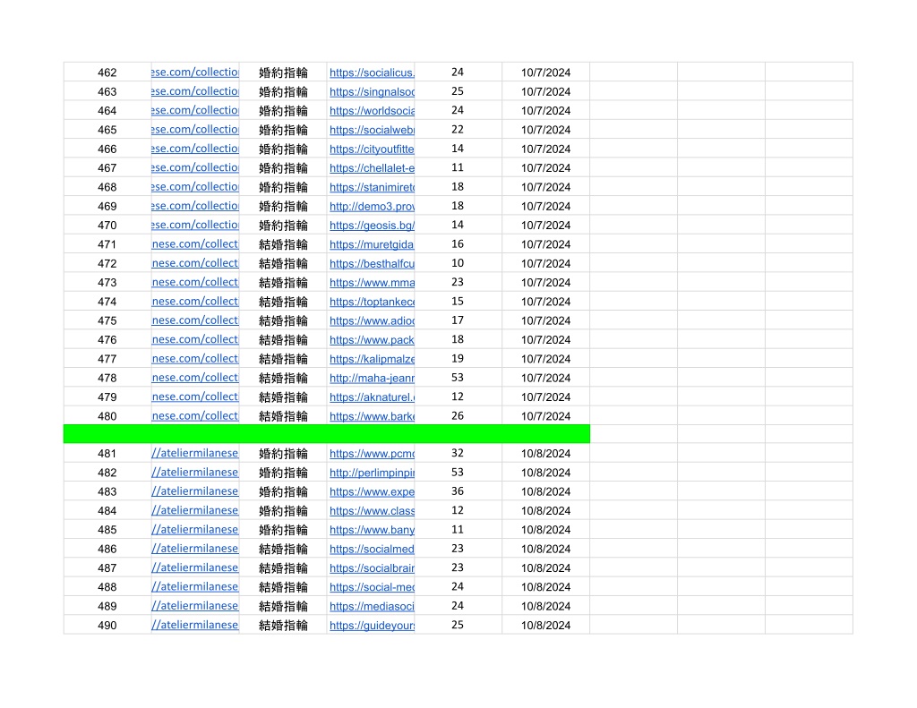The image size is (917, 708).
Task: Select value 36 in row 483
Action: 458,491
